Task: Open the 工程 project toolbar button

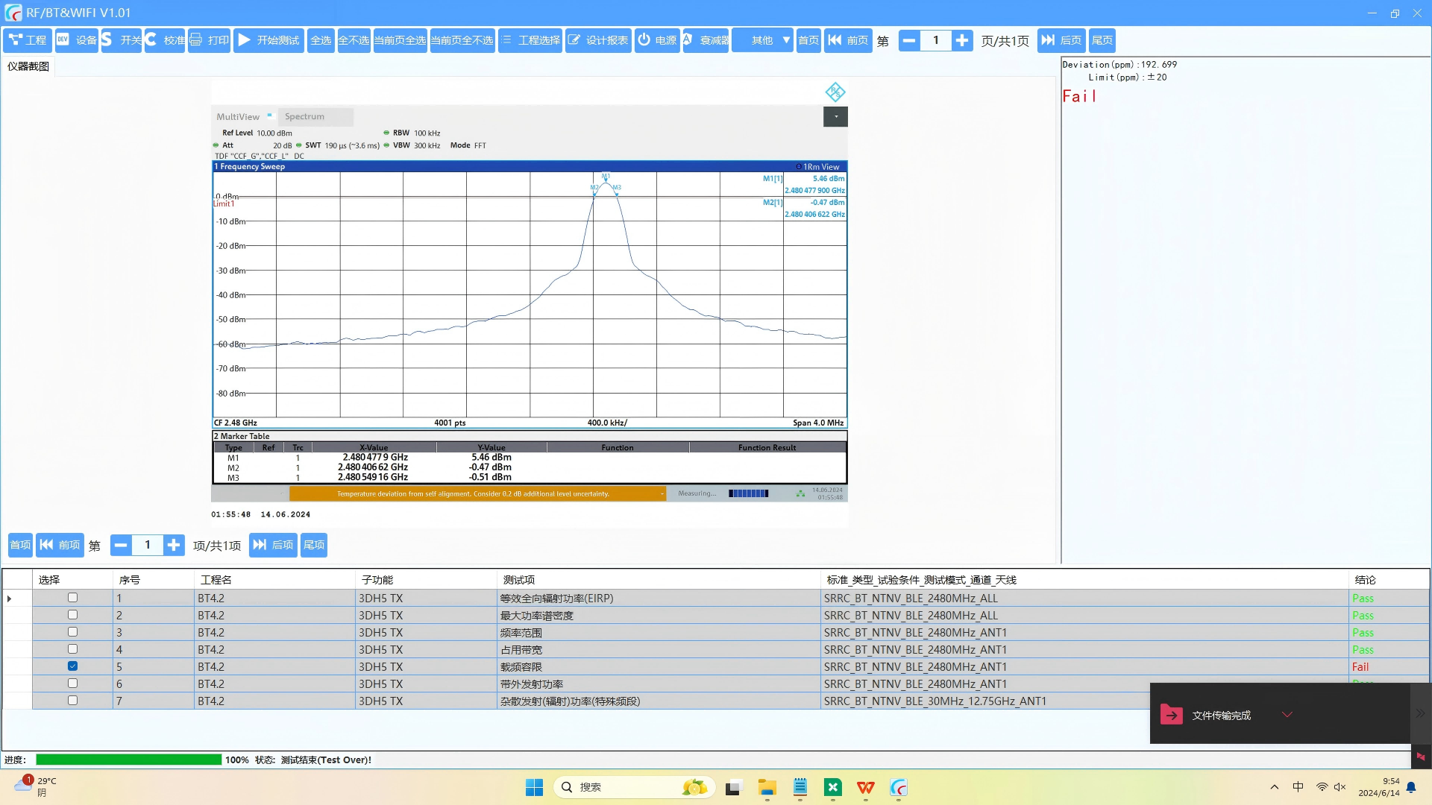Action: (x=28, y=40)
